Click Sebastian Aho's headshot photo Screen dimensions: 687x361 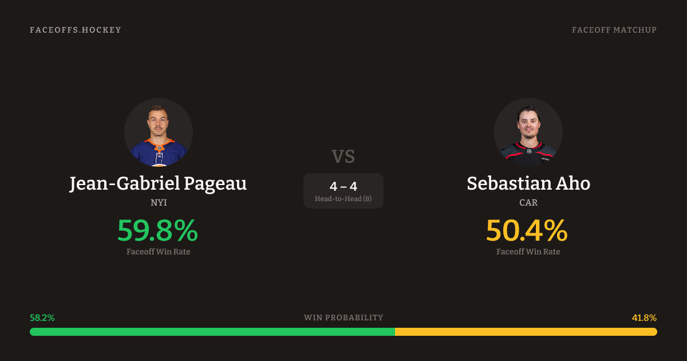click(528, 132)
